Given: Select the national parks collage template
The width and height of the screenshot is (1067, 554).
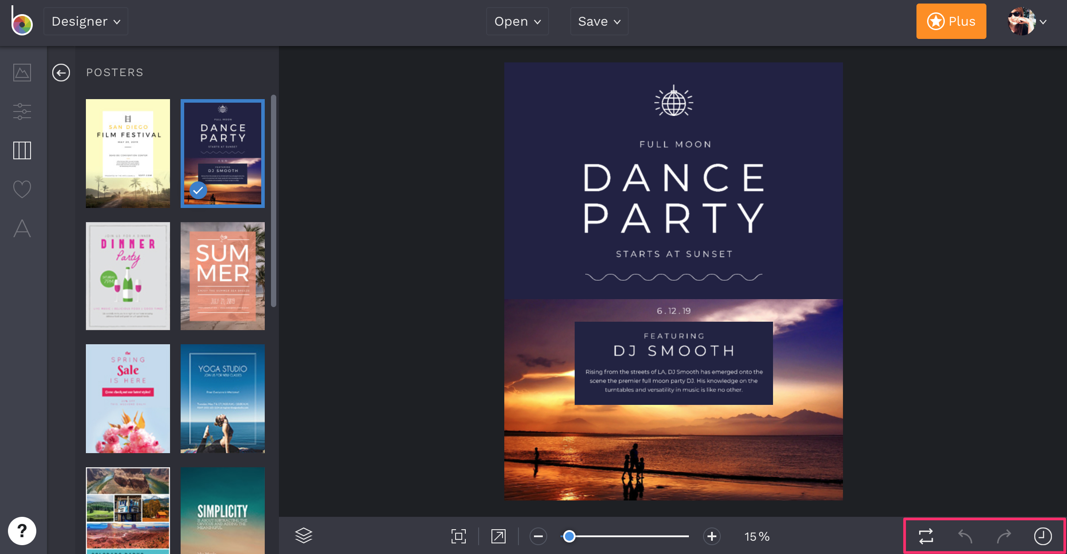Looking at the screenshot, I should pyautogui.click(x=128, y=511).
